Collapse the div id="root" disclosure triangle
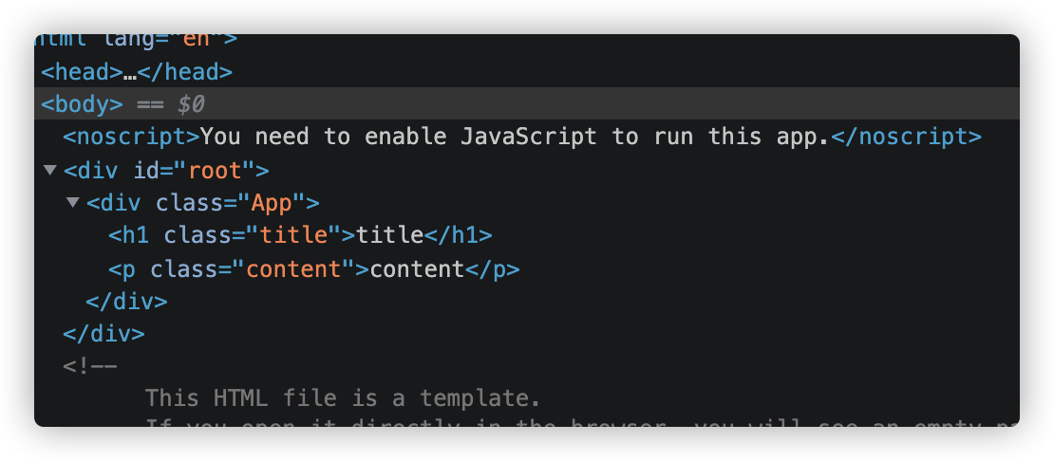Screen dimensions: 1054x461 coord(49,171)
